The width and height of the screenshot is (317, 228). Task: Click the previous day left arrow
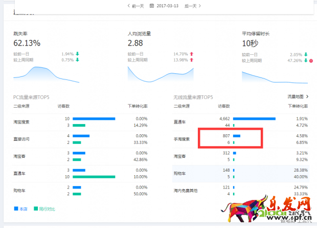click(128, 6)
